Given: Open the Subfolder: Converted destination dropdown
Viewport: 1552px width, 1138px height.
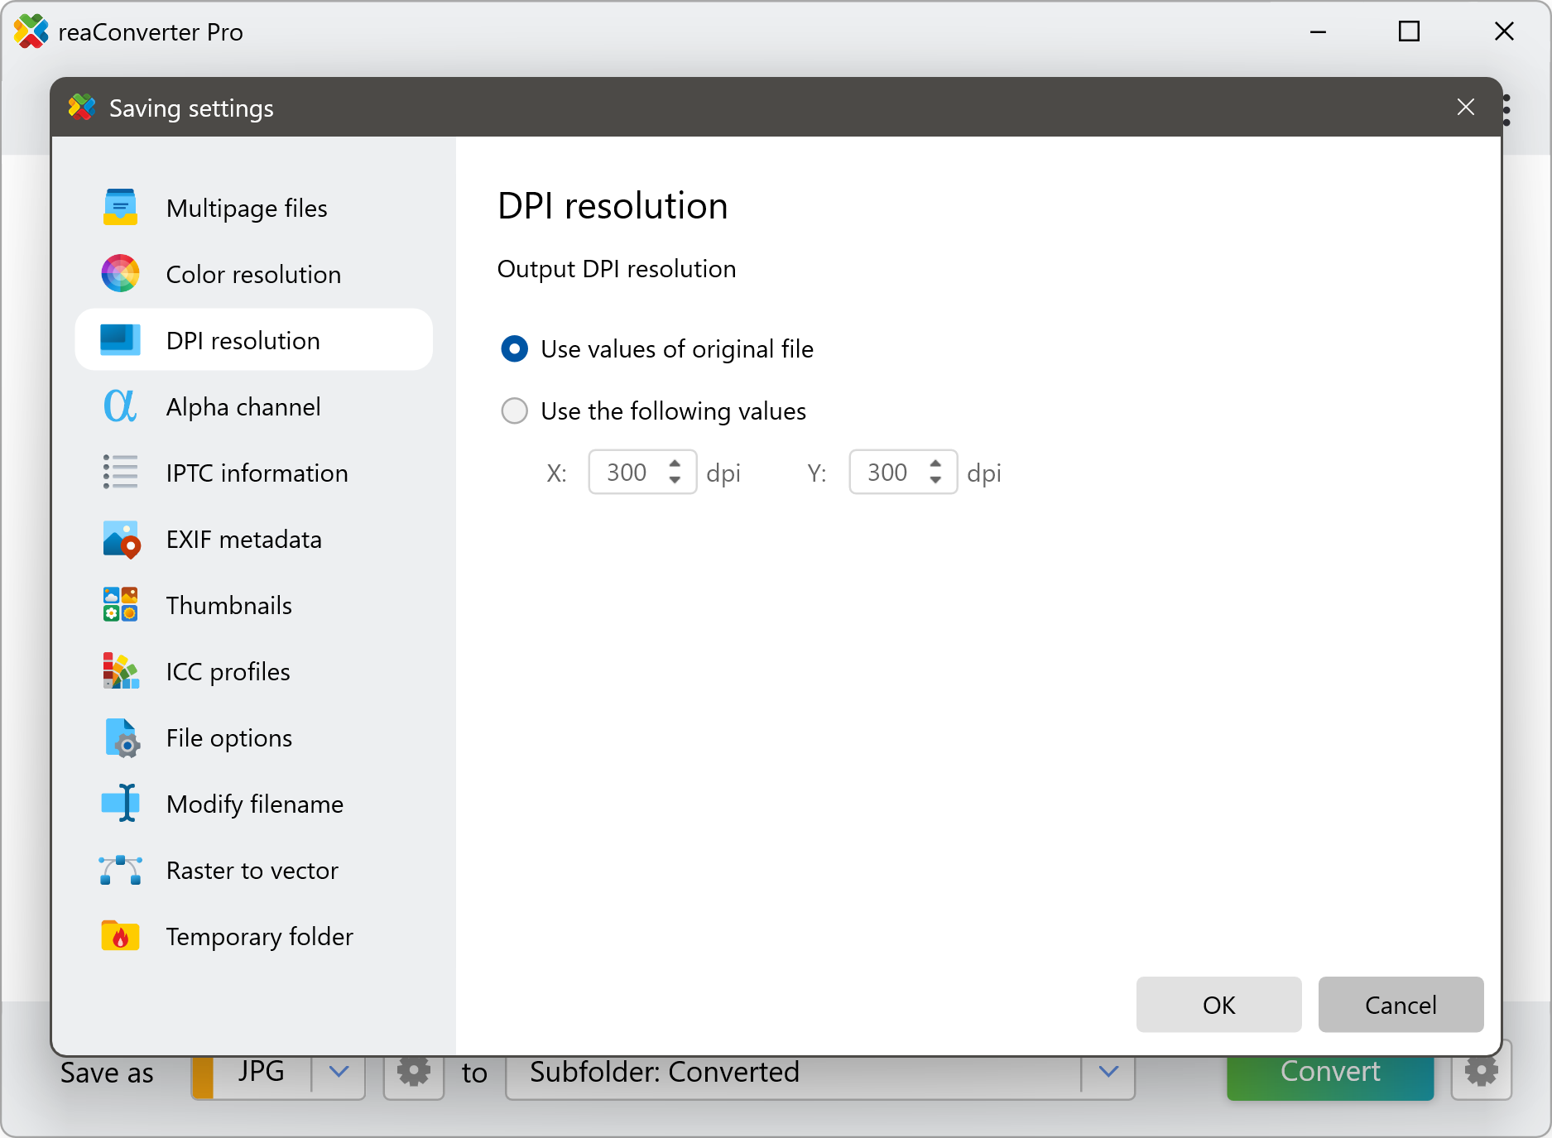Looking at the screenshot, I should click(1108, 1072).
